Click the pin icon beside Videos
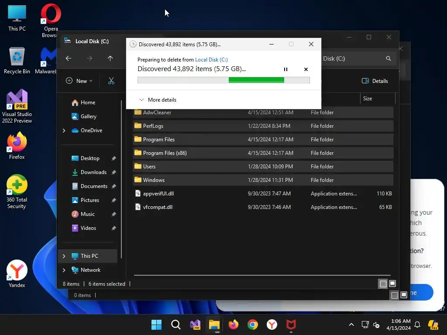Viewport: 447px width, 335px height. pos(114,228)
